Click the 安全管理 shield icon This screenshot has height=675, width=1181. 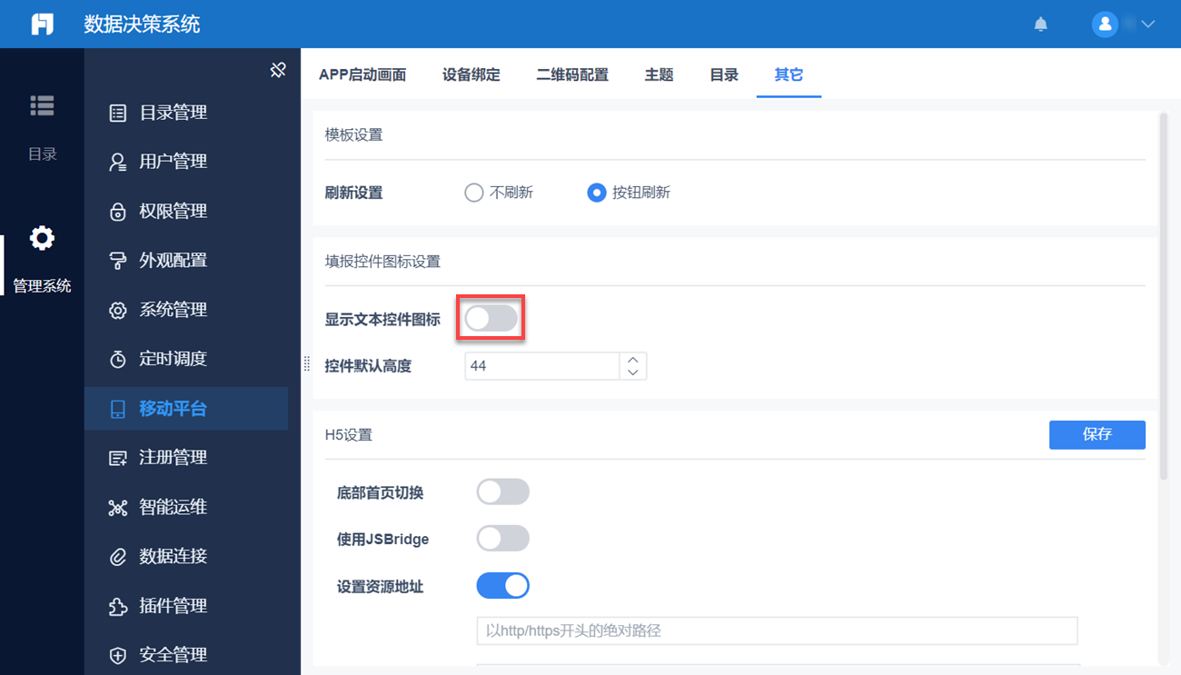118,656
